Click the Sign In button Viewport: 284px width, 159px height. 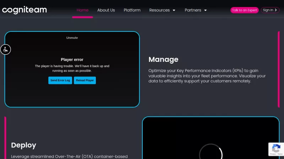(x=270, y=10)
